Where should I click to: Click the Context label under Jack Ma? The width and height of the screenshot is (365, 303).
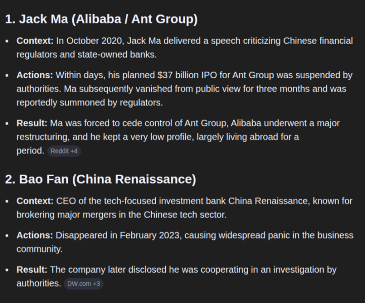(x=35, y=41)
